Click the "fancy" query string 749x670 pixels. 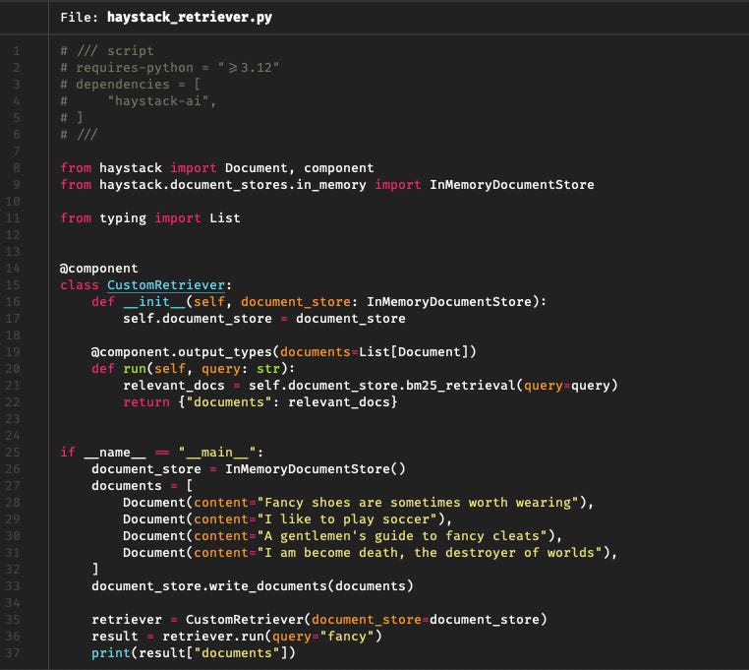347,637
